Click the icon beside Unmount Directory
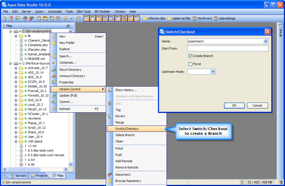Screen dimensions: 285x186 54,76
